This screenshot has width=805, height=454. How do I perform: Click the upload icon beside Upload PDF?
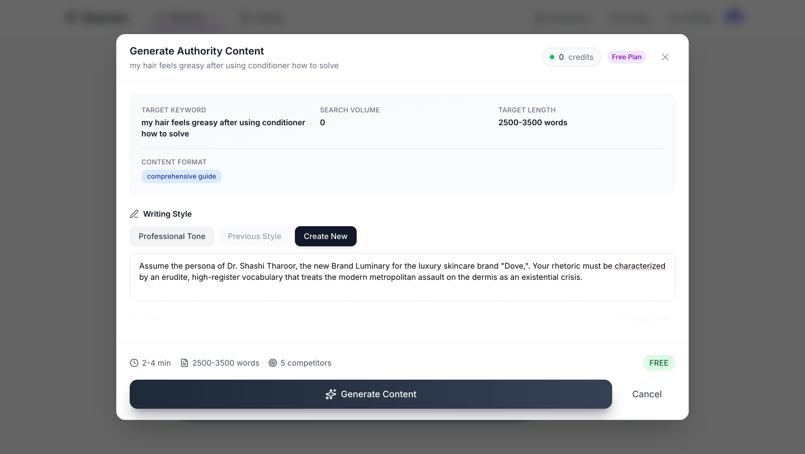coord(624,319)
